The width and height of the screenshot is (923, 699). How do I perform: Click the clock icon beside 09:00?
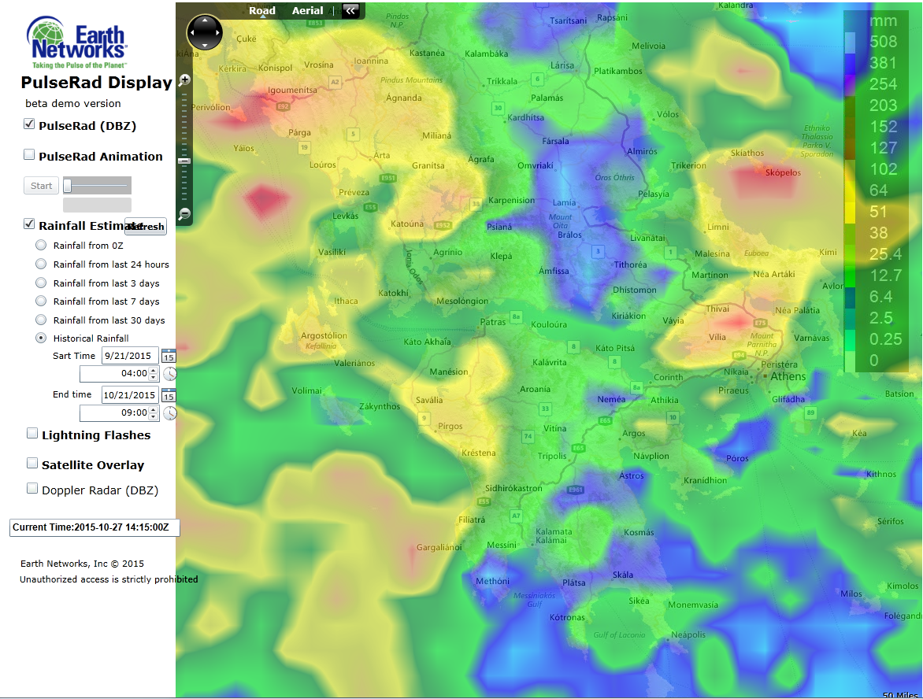[x=169, y=413]
